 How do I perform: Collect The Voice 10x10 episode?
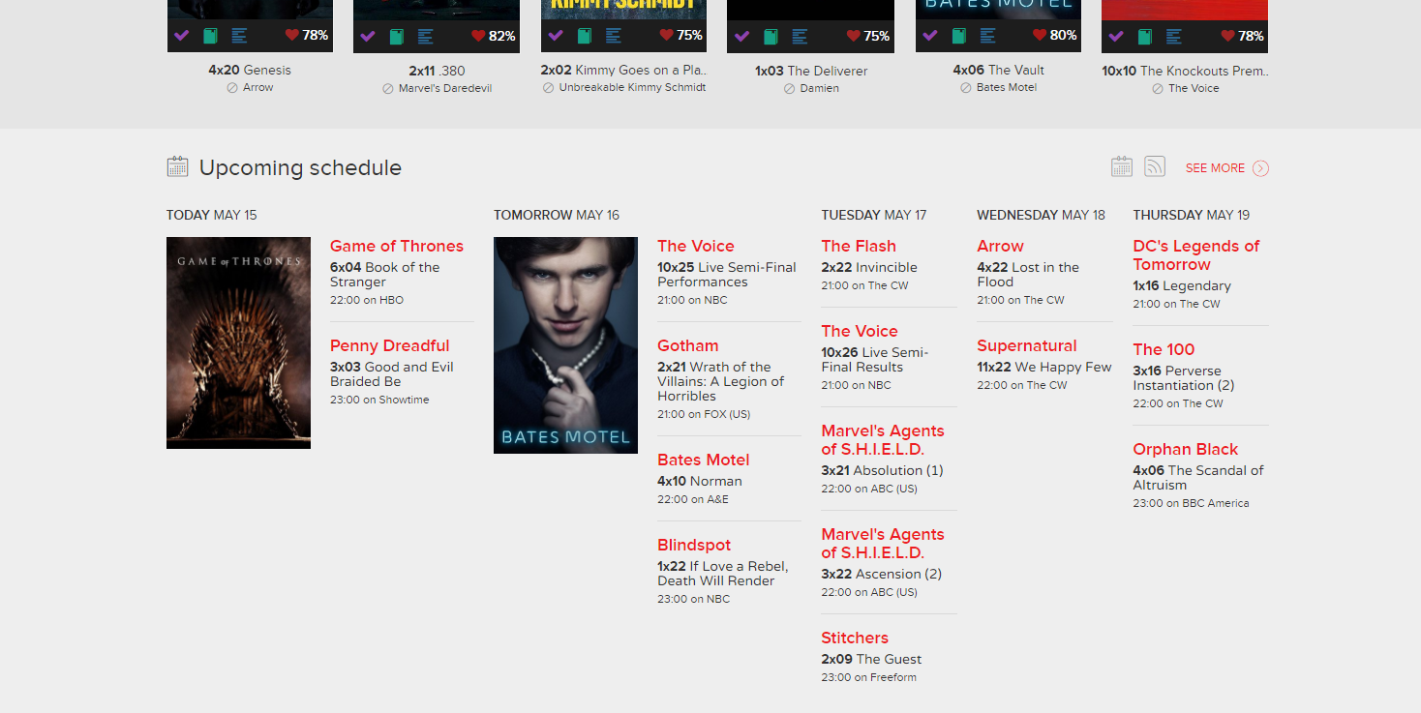1145,36
